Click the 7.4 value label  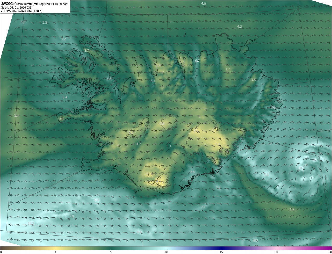[192, 172]
